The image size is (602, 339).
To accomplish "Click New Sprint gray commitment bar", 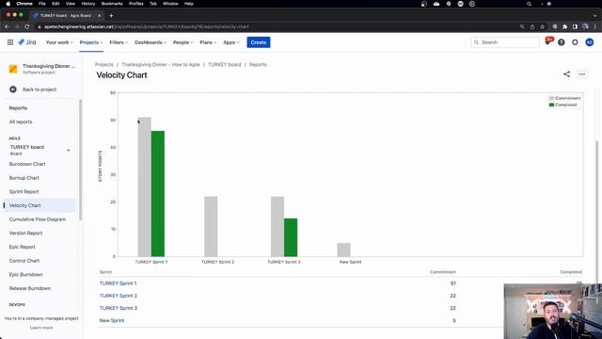I will [344, 250].
